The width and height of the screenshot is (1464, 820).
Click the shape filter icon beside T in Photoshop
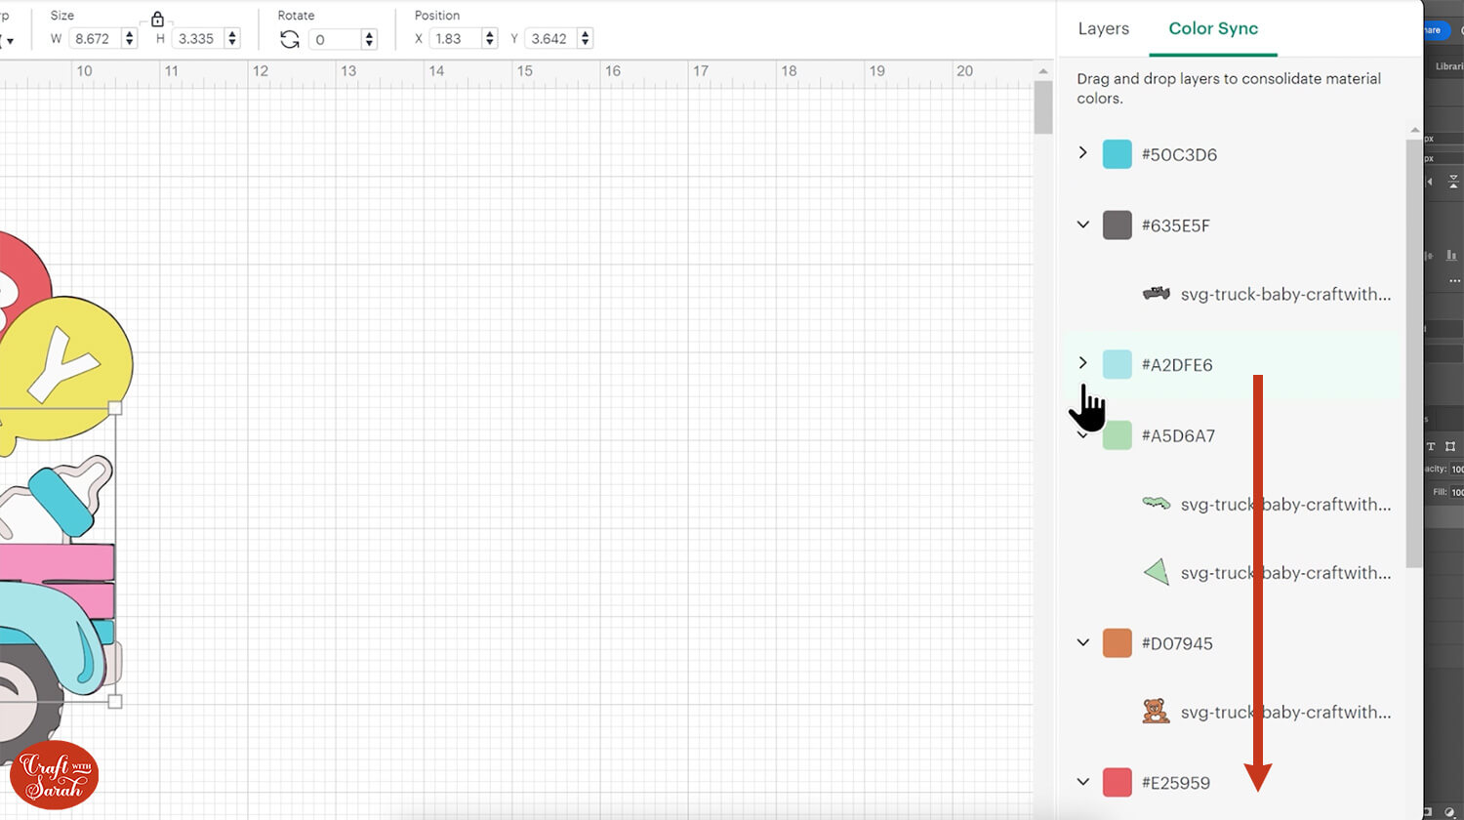tap(1450, 446)
